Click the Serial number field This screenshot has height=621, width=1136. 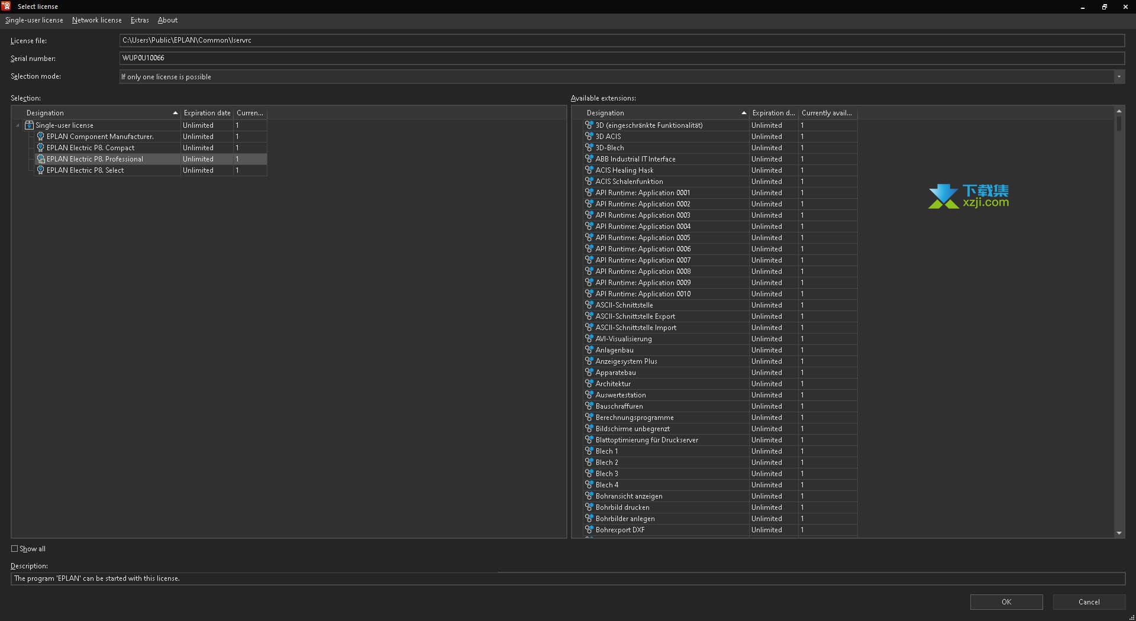coord(622,58)
